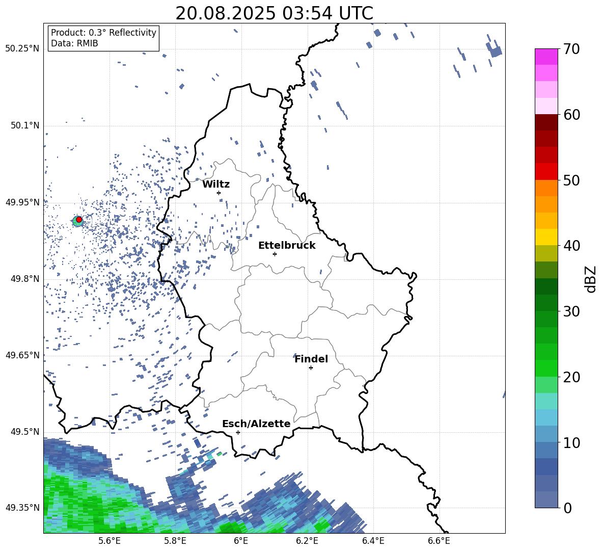Click the 5.6°E longitude label

109,541
